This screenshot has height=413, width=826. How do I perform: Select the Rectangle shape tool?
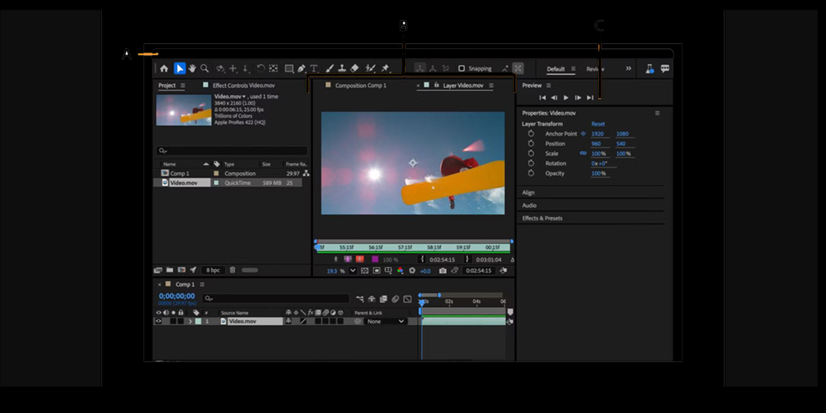pos(289,68)
